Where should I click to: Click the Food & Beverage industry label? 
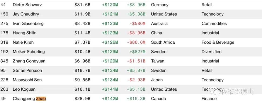tap(218, 42)
